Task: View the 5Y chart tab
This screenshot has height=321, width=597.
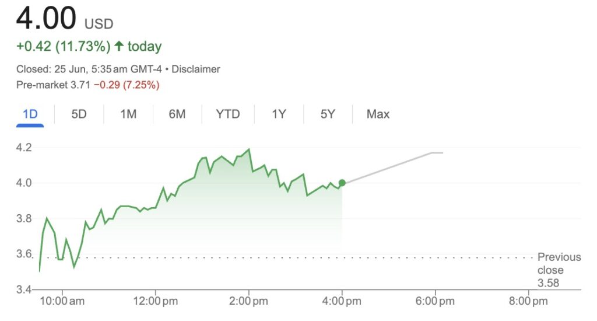Action: tap(328, 114)
